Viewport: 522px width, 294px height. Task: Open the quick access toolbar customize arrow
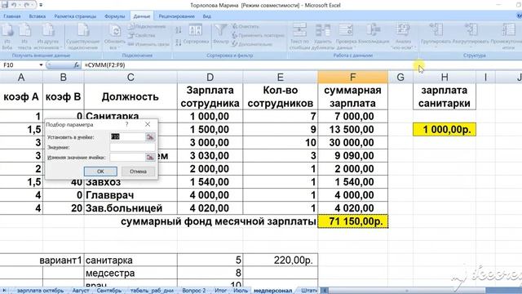41,5
